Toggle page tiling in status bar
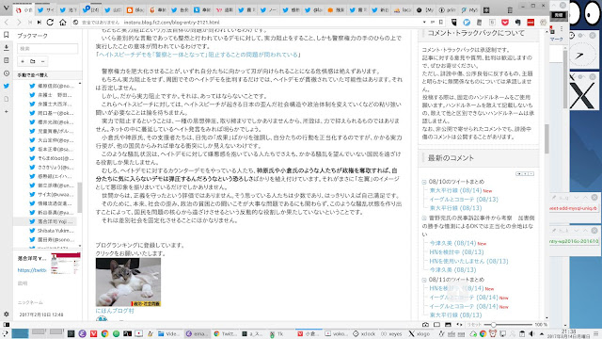 click(436, 325)
